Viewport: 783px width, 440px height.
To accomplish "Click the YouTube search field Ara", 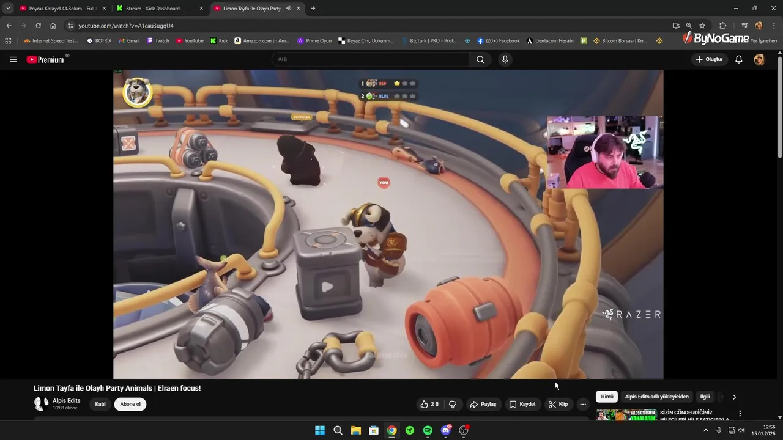I will point(370,59).
